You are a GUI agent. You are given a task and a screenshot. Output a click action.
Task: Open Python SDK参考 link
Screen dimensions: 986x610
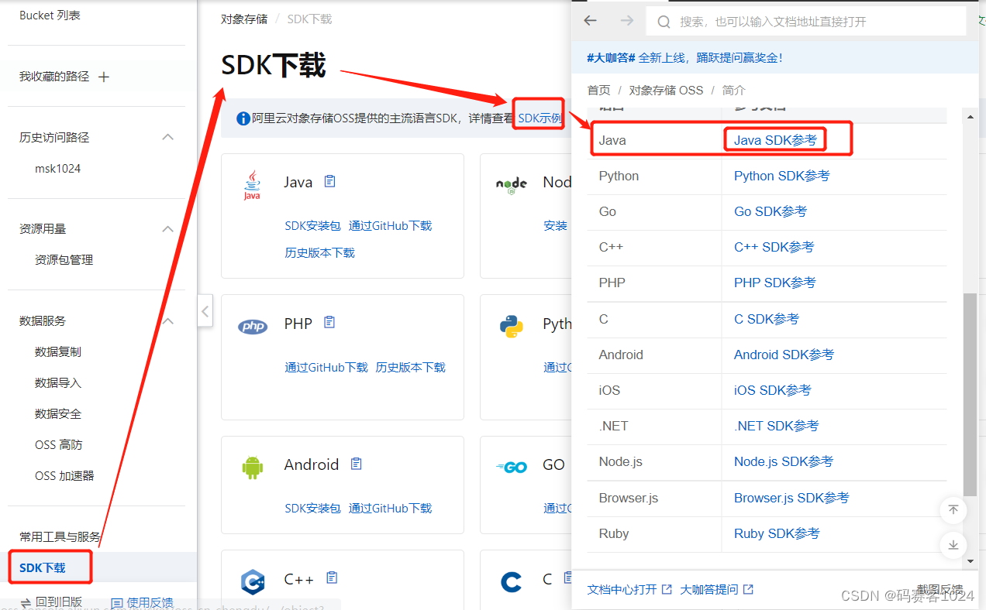(782, 176)
